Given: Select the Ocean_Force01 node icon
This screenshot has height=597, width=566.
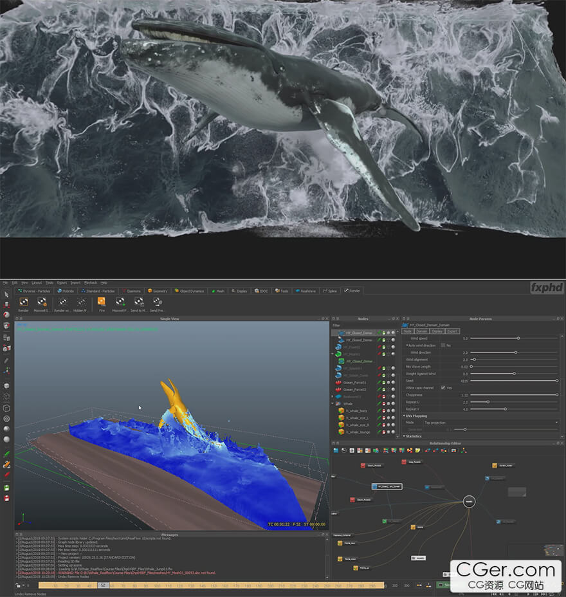Looking at the screenshot, I should coord(337,382).
